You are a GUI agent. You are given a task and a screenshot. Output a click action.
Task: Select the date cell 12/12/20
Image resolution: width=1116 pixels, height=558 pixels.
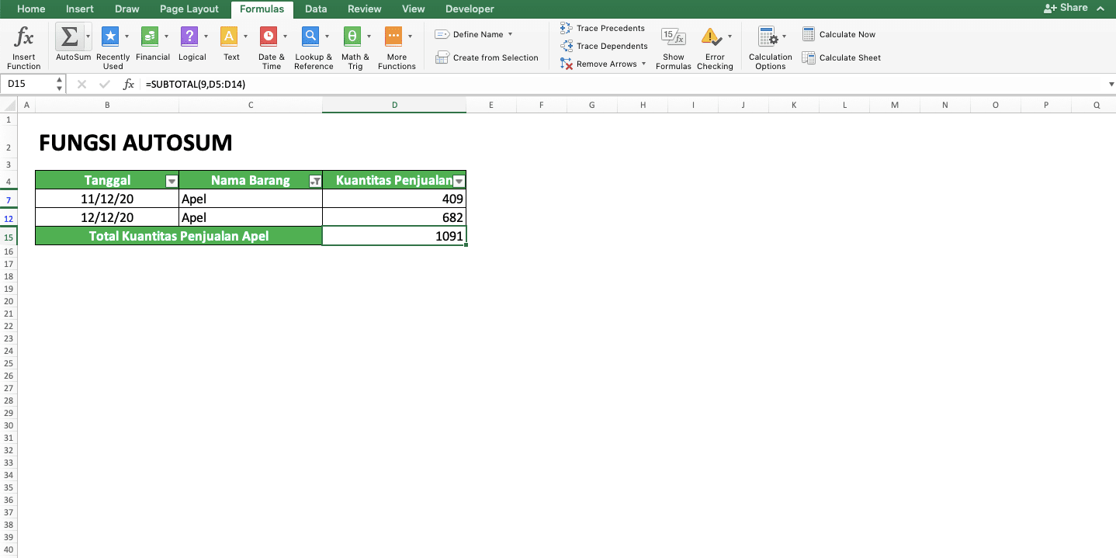coord(107,217)
